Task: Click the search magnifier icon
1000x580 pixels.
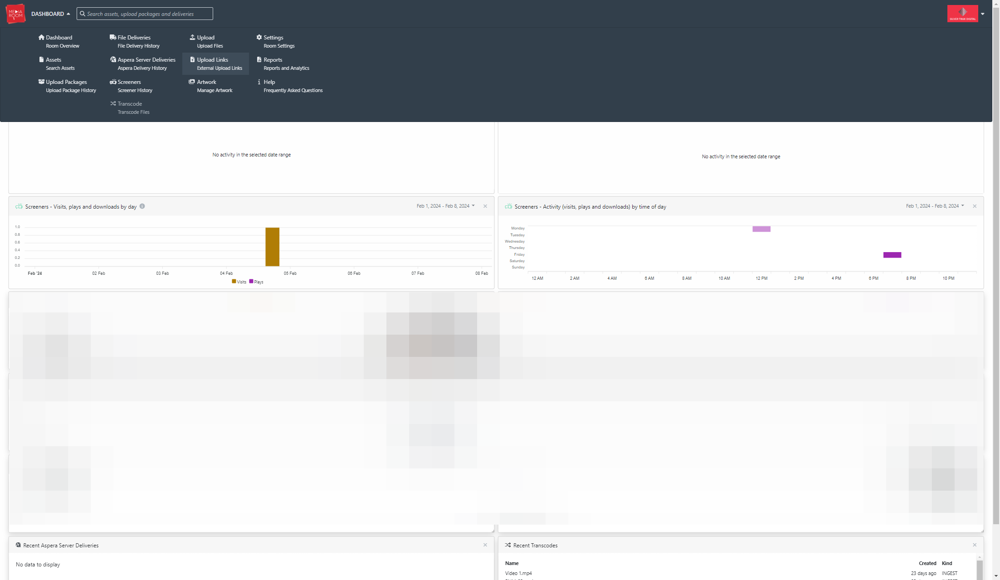Action: (83, 14)
